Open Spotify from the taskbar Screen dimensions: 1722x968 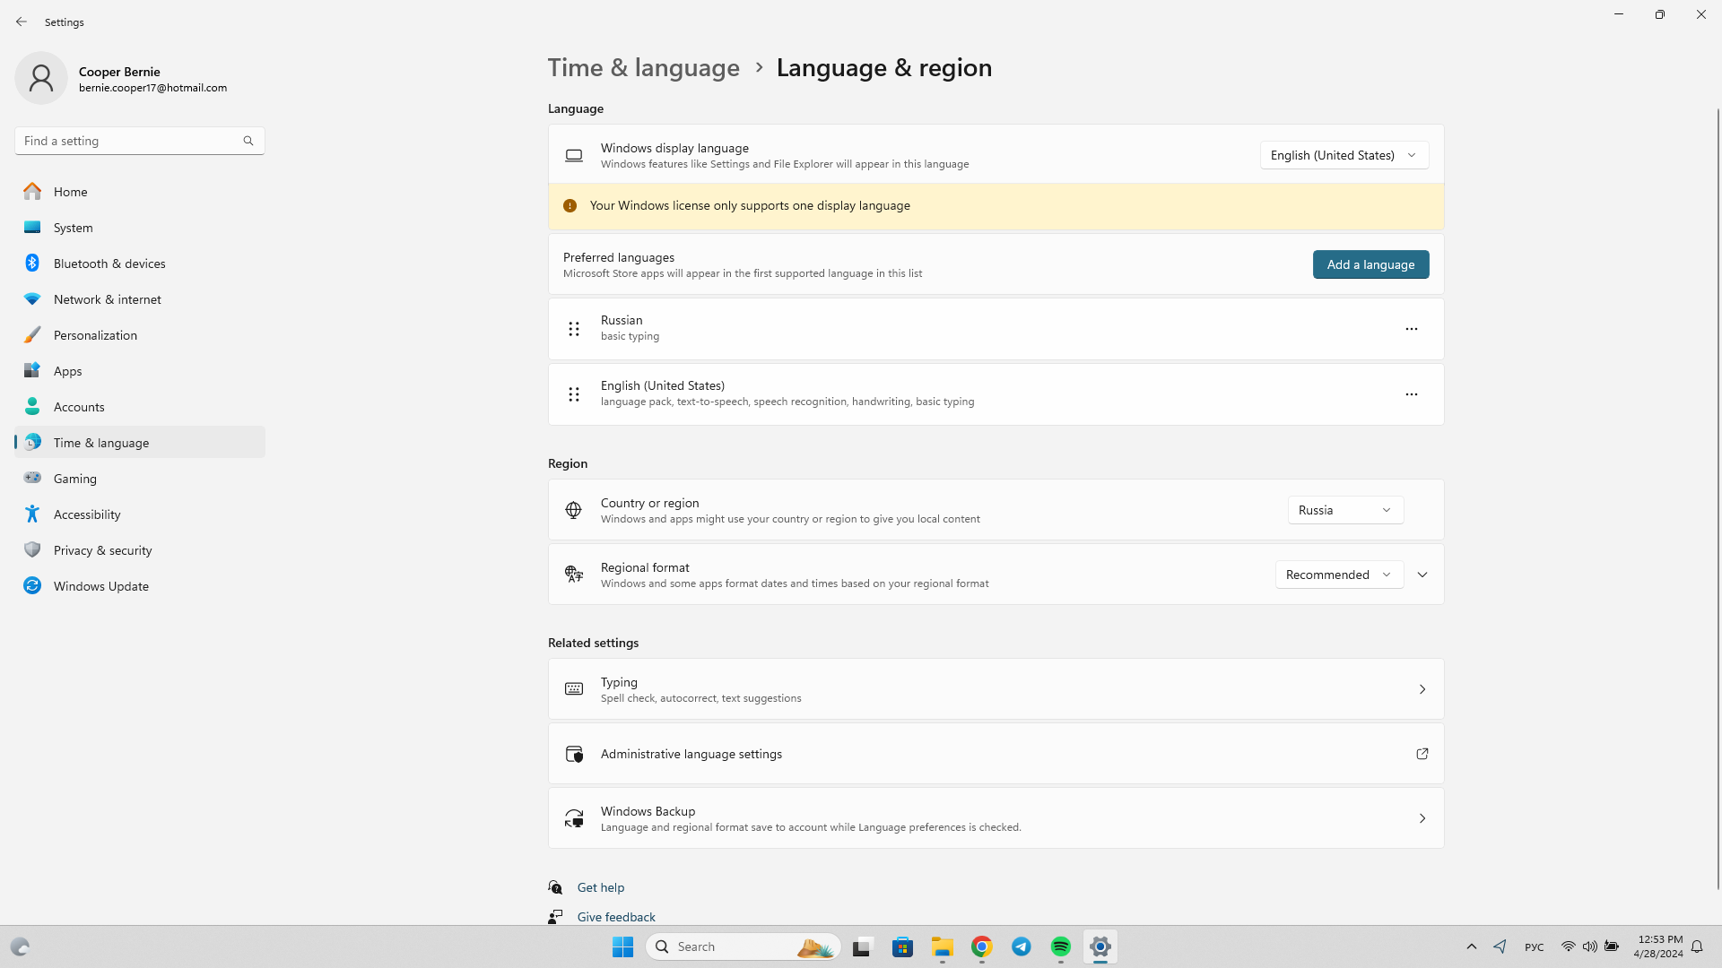pyautogui.click(x=1060, y=946)
